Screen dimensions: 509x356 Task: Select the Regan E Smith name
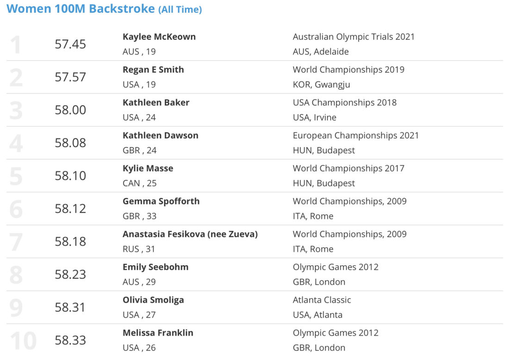(x=153, y=70)
